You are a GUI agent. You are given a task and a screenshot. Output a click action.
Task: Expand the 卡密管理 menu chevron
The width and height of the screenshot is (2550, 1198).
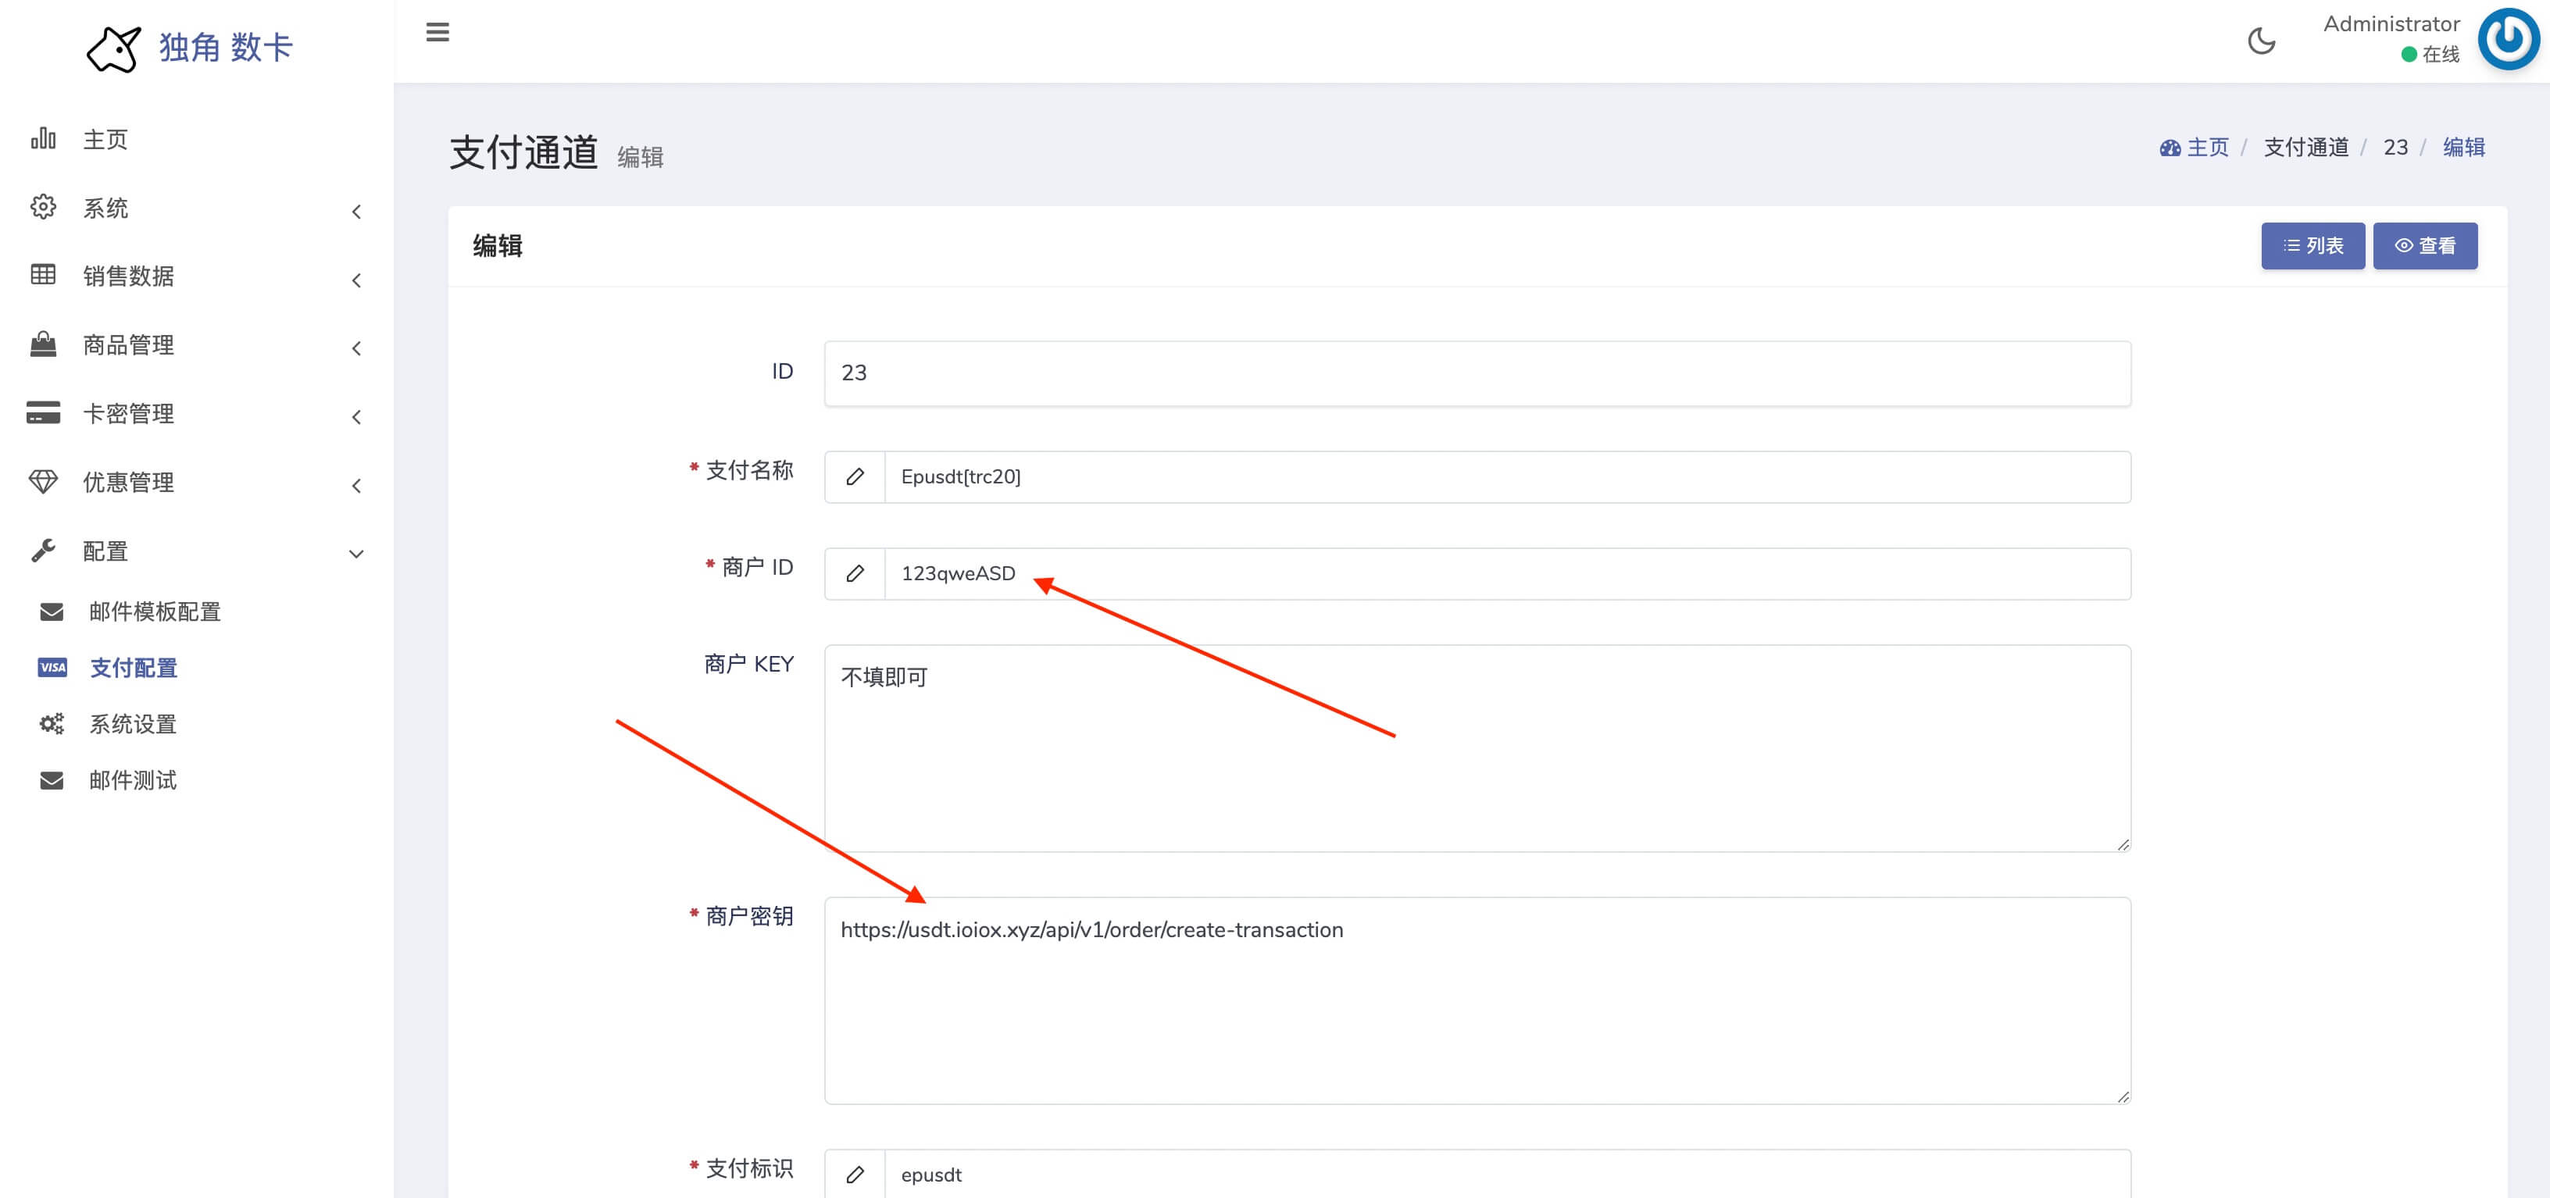pyautogui.click(x=356, y=418)
